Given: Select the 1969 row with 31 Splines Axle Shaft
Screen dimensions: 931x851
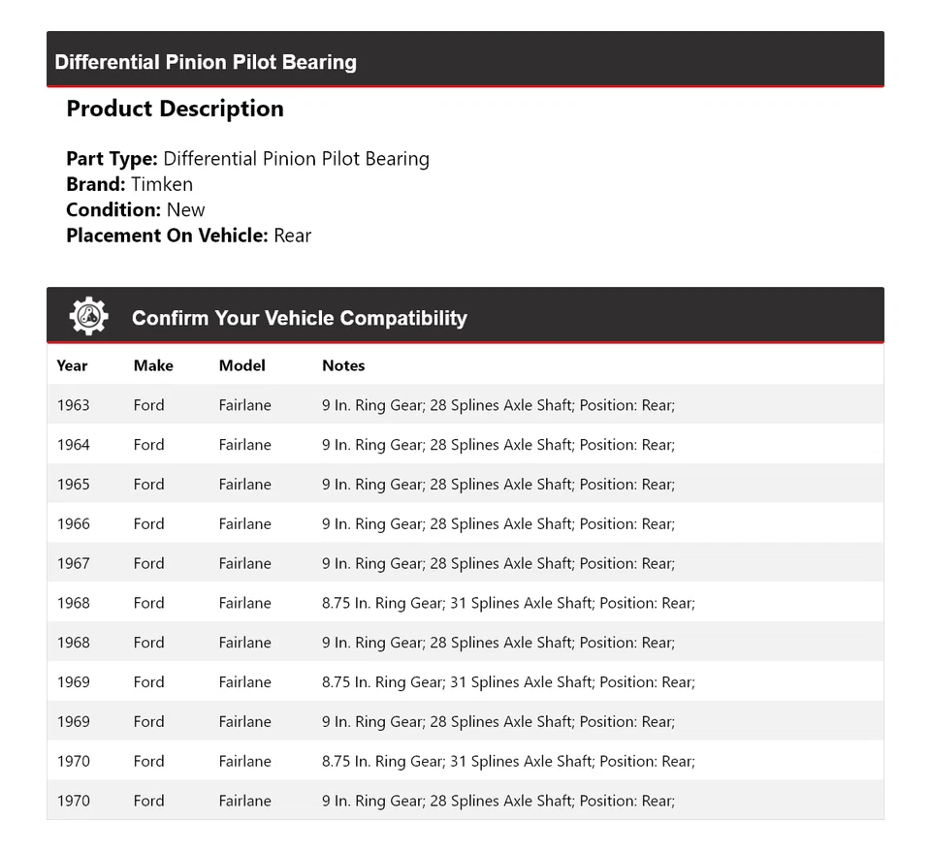Looking at the screenshot, I should (x=465, y=682).
